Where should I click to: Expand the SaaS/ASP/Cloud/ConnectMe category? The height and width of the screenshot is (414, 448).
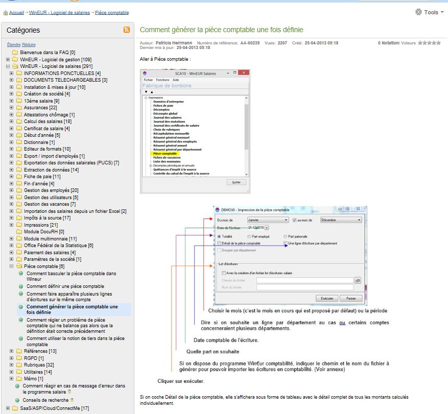tap(8, 408)
